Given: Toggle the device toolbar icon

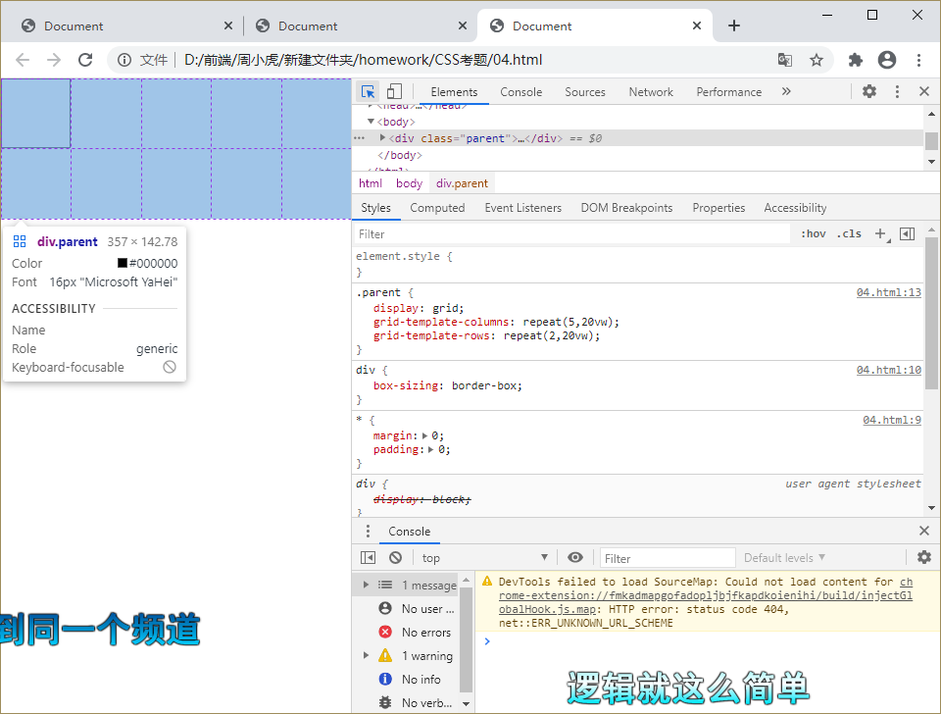Looking at the screenshot, I should tap(394, 92).
